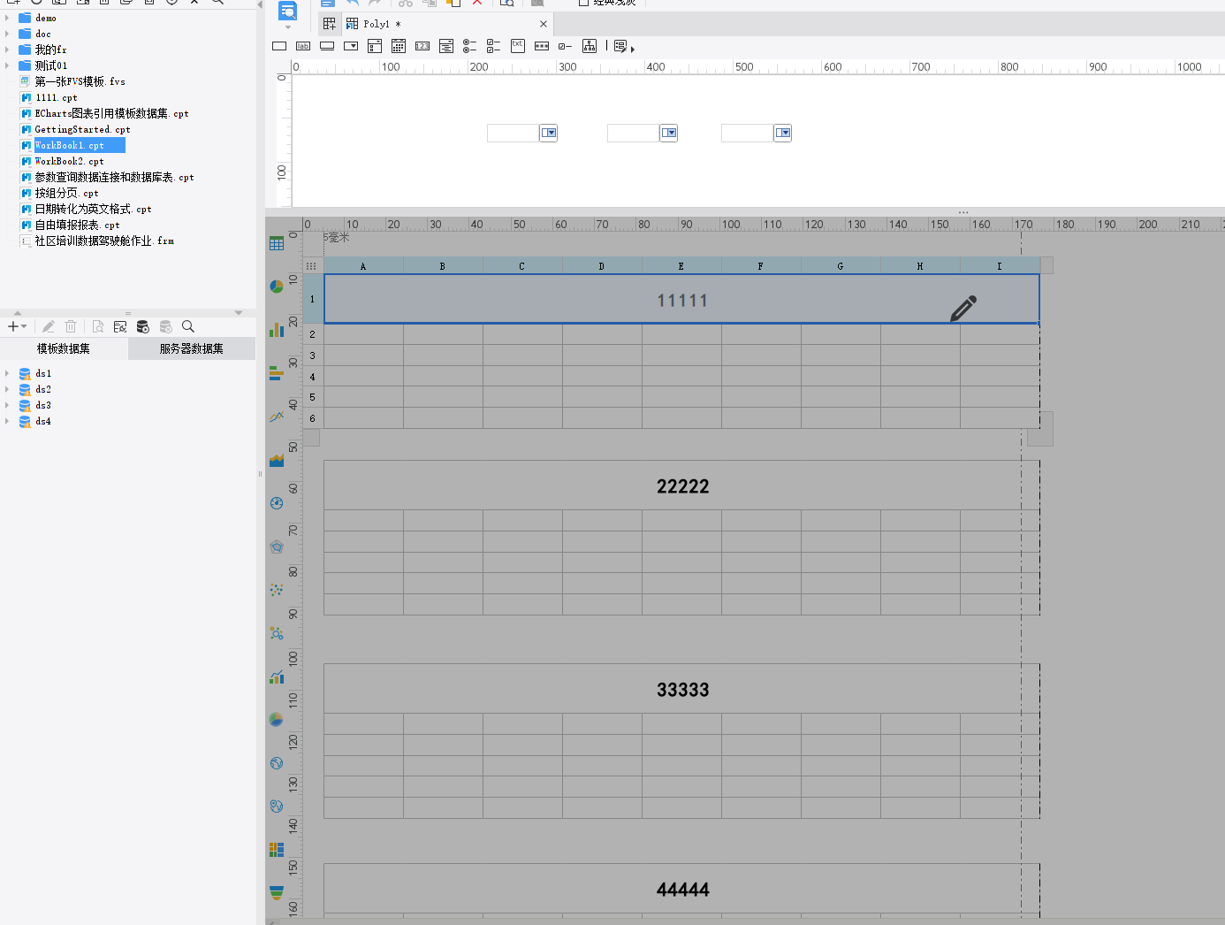Image resolution: width=1225 pixels, height=925 pixels.
Task: Click the 33333 report block title
Action: [682, 690]
